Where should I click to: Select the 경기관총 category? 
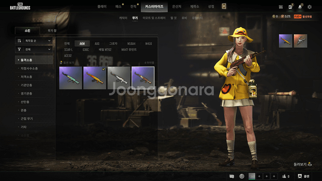[x=34, y=93]
